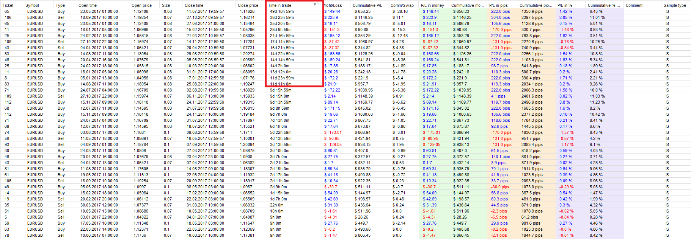This screenshot has width=691, height=239.
Task: Click the Open price column header
Action: (141, 5)
